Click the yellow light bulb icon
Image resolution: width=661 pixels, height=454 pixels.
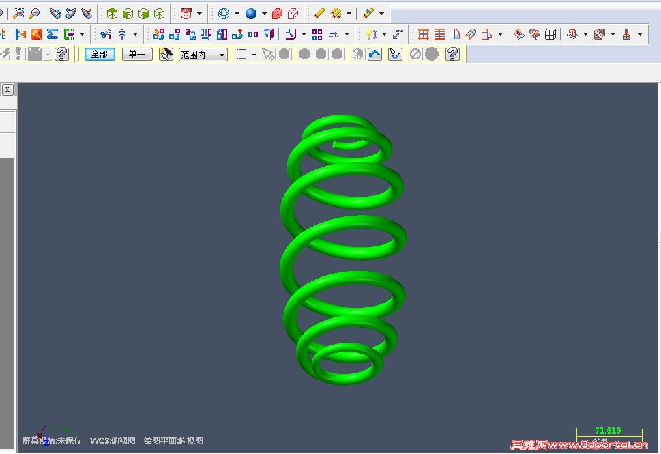[x=371, y=34]
